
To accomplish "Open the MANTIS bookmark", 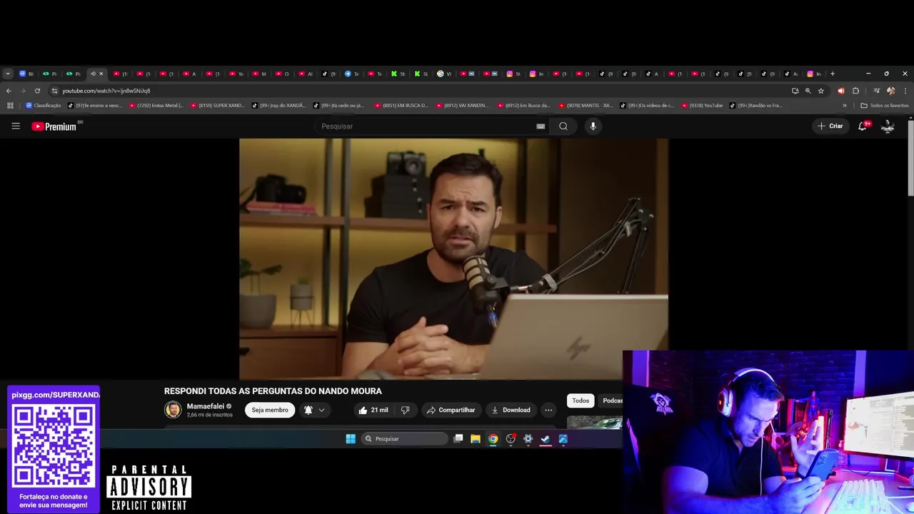I will (586, 106).
